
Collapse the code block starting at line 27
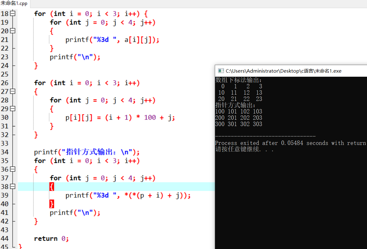[x=13, y=91]
